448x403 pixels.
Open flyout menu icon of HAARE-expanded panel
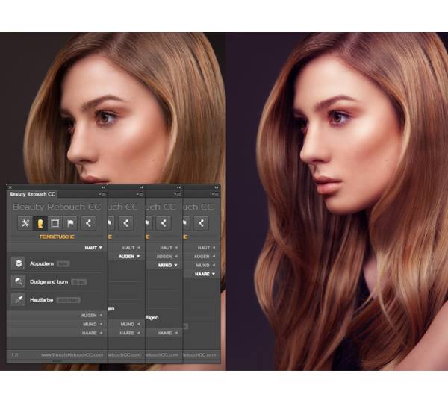(x=216, y=194)
